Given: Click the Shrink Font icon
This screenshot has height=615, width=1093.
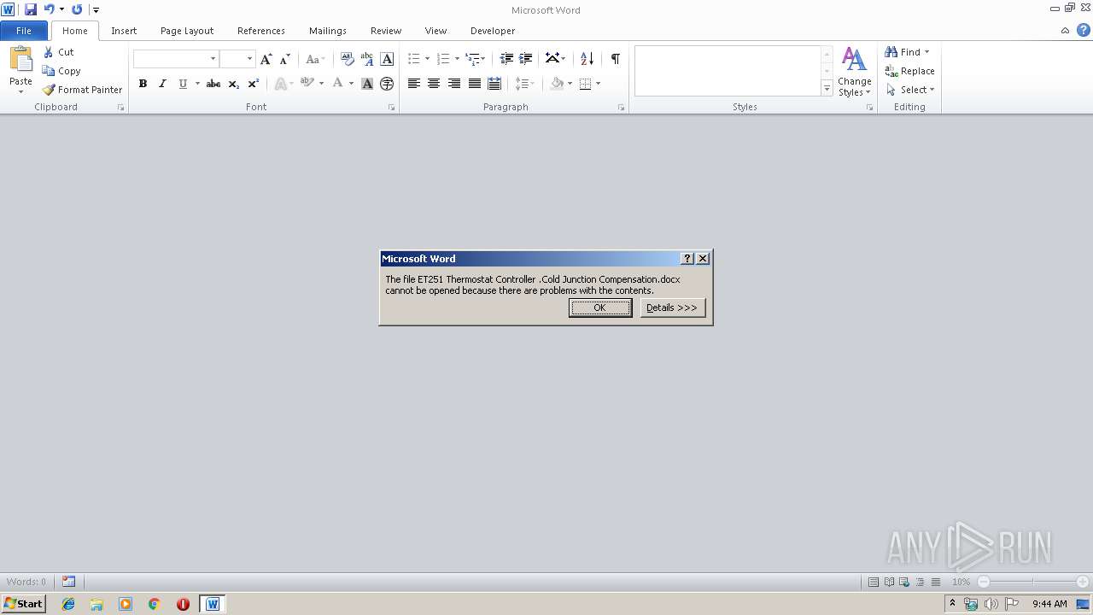Looking at the screenshot, I should point(285,59).
